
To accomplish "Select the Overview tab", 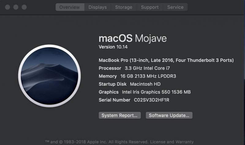I will 70,7.
